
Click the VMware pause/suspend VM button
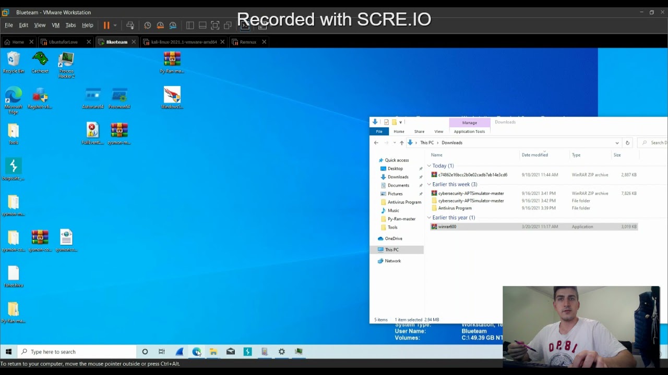(106, 25)
